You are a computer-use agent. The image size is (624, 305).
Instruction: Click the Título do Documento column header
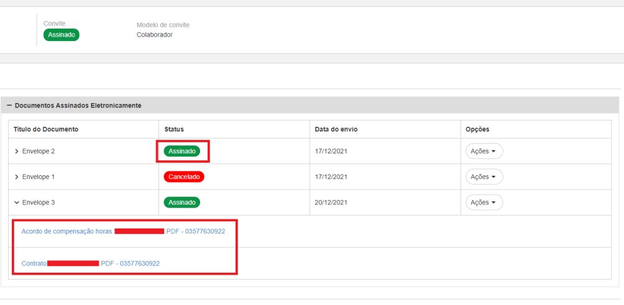pos(45,129)
